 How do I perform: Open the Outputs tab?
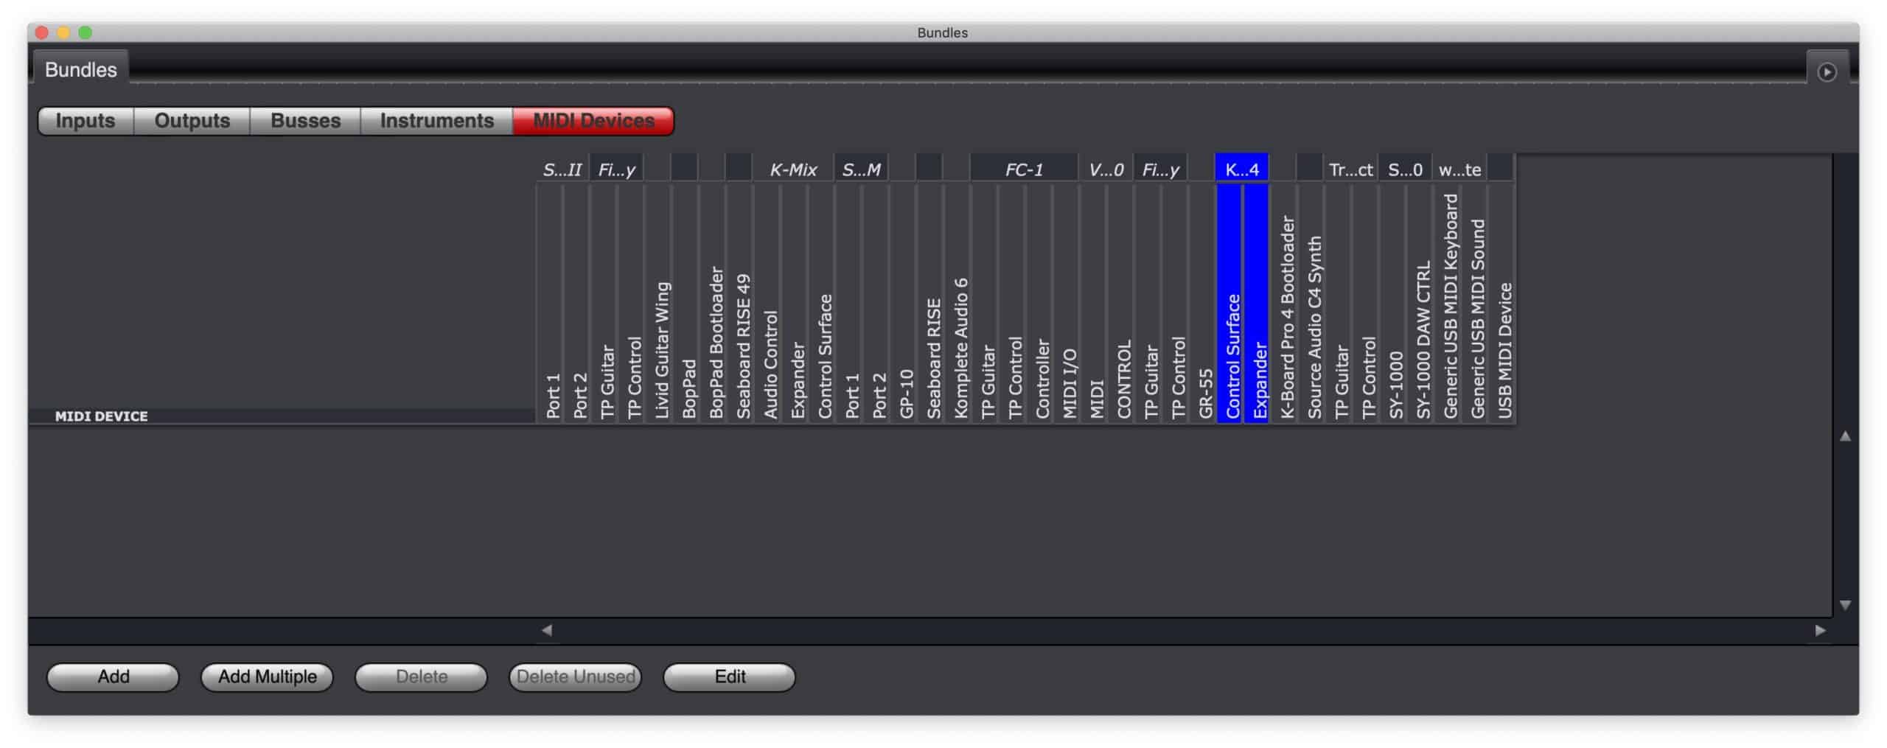tap(191, 120)
